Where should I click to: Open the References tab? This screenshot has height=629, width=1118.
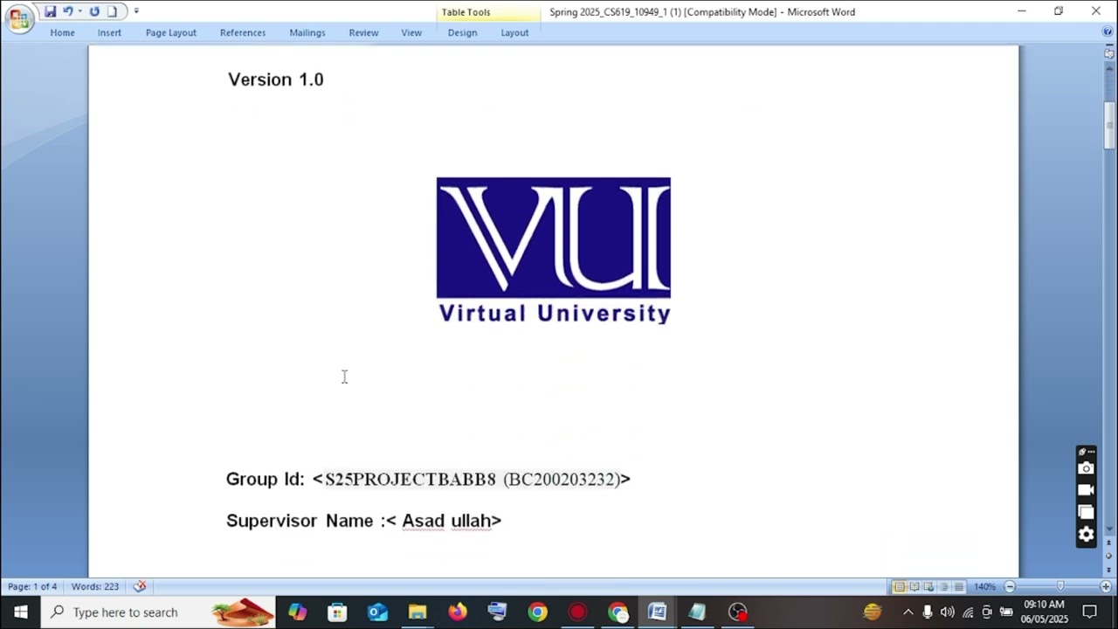[x=243, y=32]
